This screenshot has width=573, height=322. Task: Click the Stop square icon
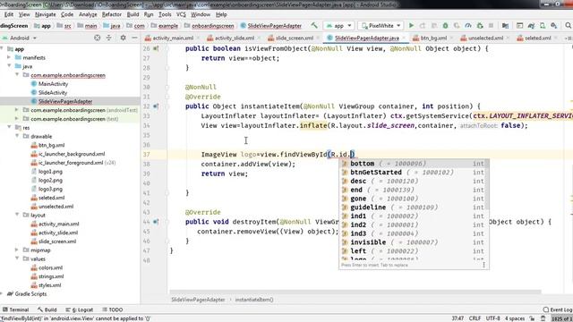(492, 26)
